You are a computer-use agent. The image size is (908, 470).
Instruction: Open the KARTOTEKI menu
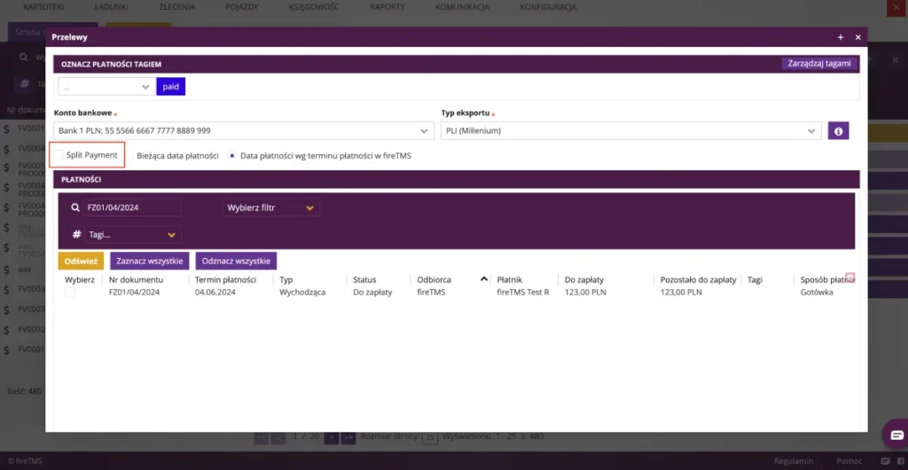[43, 7]
